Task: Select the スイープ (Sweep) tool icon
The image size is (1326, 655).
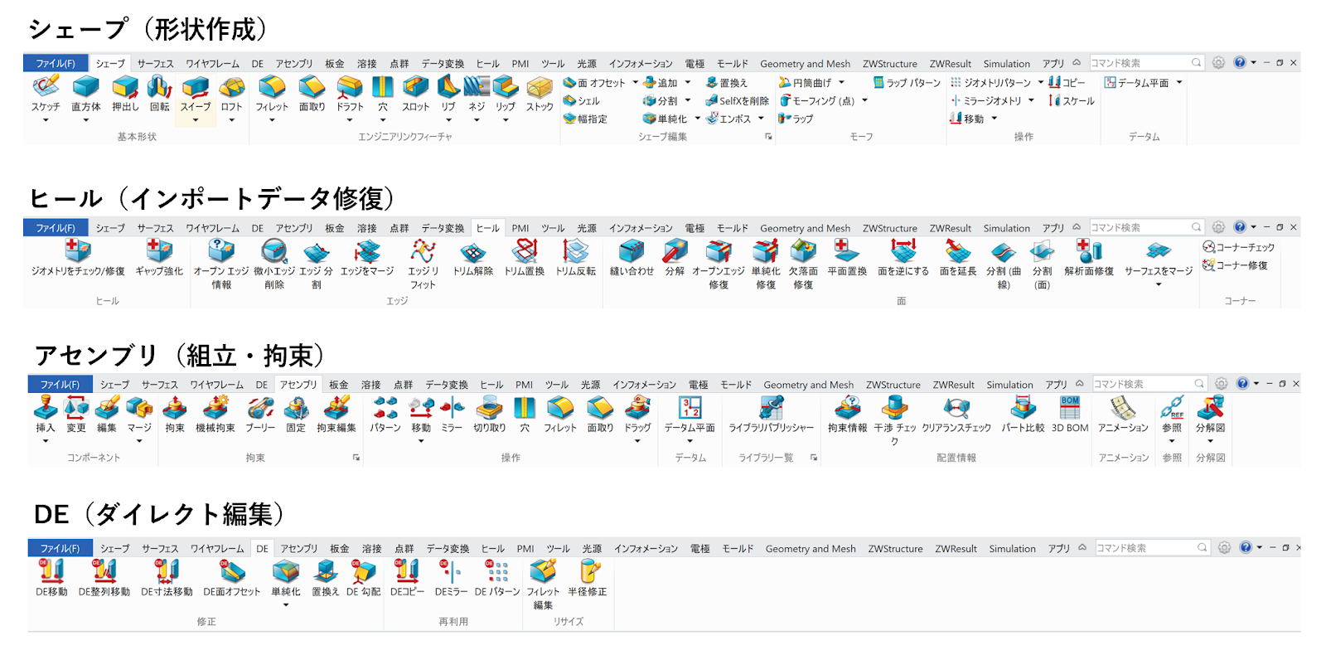Action: [x=196, y=87]
